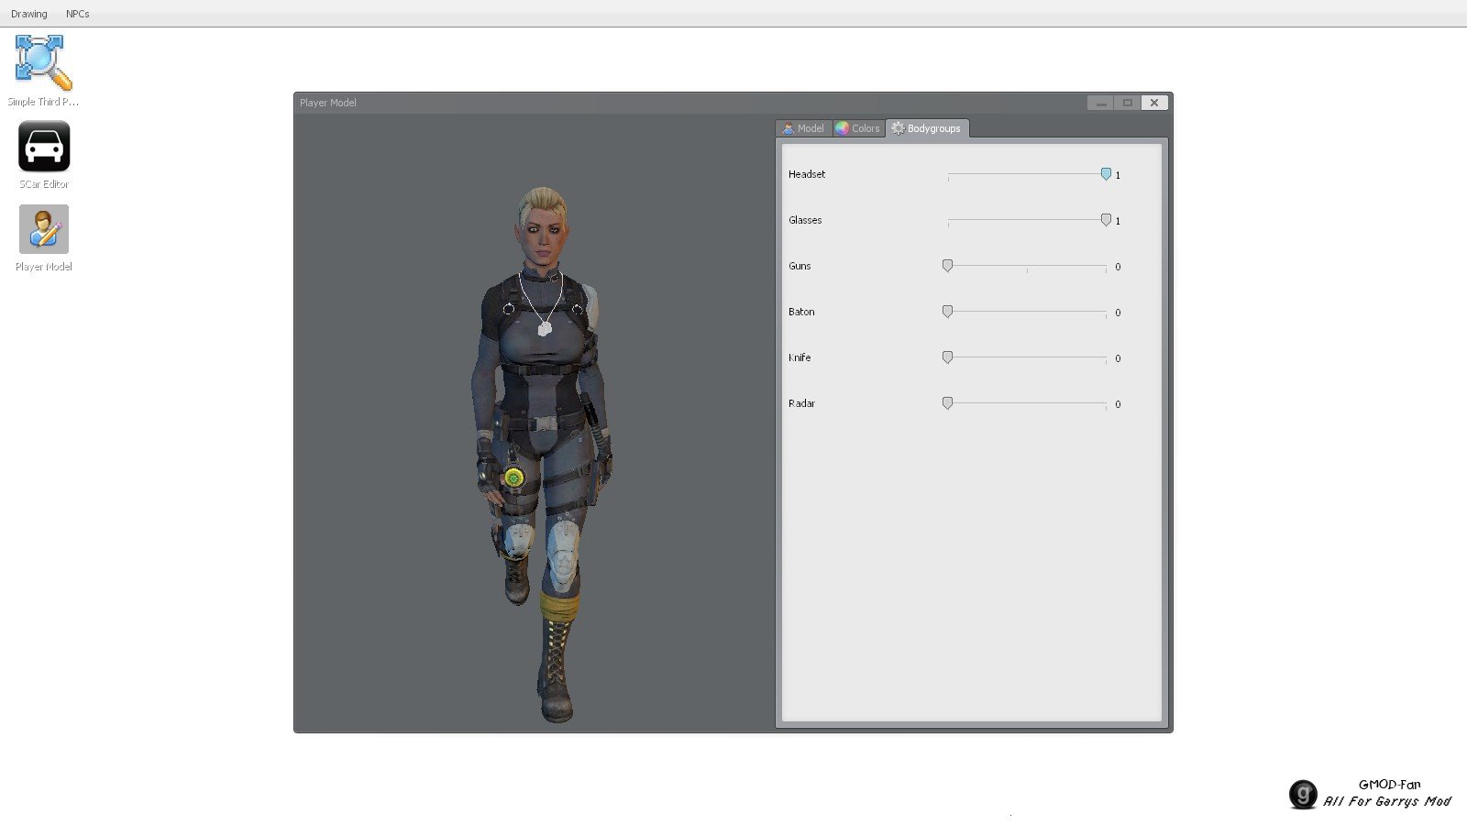Minimize the Player Model window
1467x825 pixels.
coord(1101,103)
